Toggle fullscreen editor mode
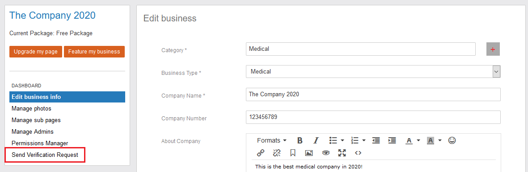Image resolution: width=528 pixels, height=172 pixels. tap(342, 153)
